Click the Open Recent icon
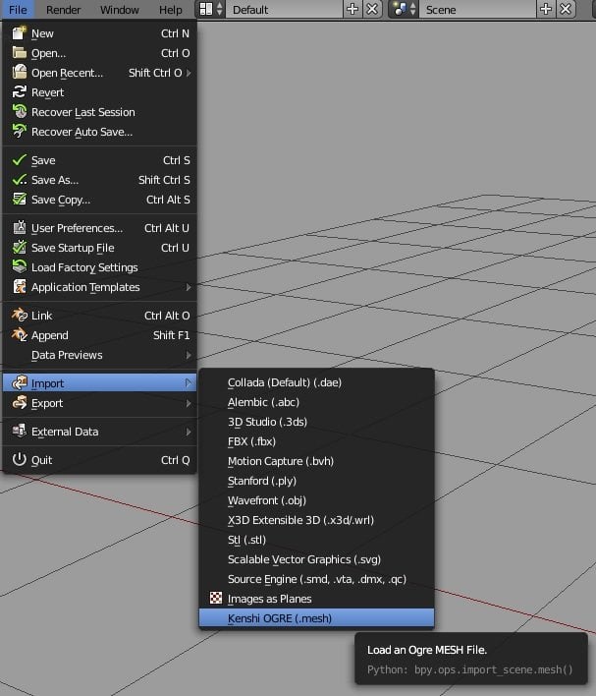The width and height of the screenshot is (596, 696). (19, 73)
